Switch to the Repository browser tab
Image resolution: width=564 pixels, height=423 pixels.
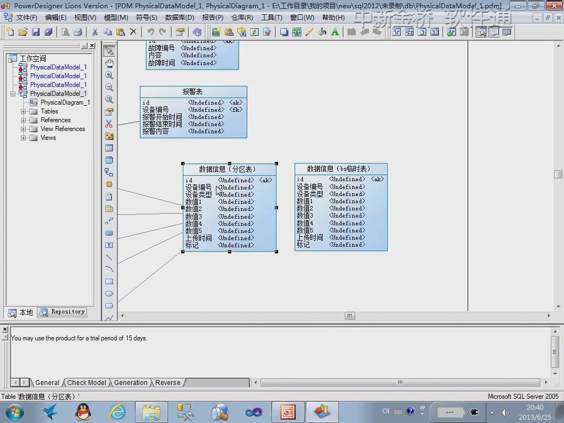pos(63,312)
